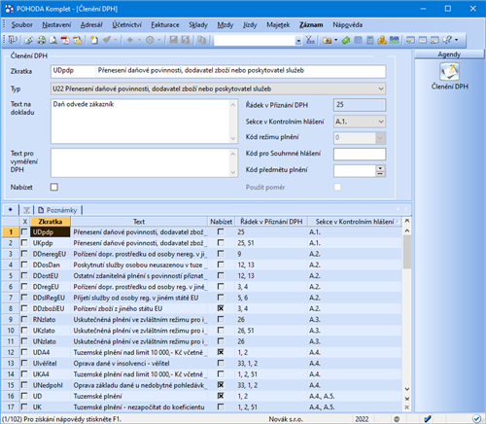Create a new record using the blank page icon
Image resolution: width=486 pixels, height=424 pixels.
pos(94,40)
